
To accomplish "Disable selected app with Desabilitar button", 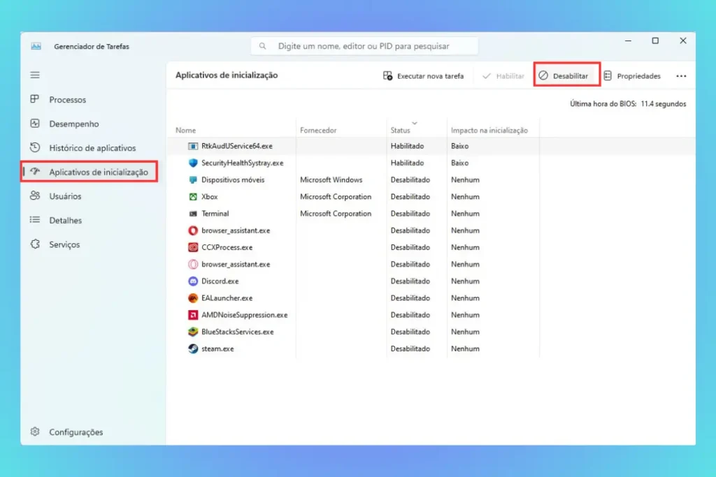I will tap(567, 75).
